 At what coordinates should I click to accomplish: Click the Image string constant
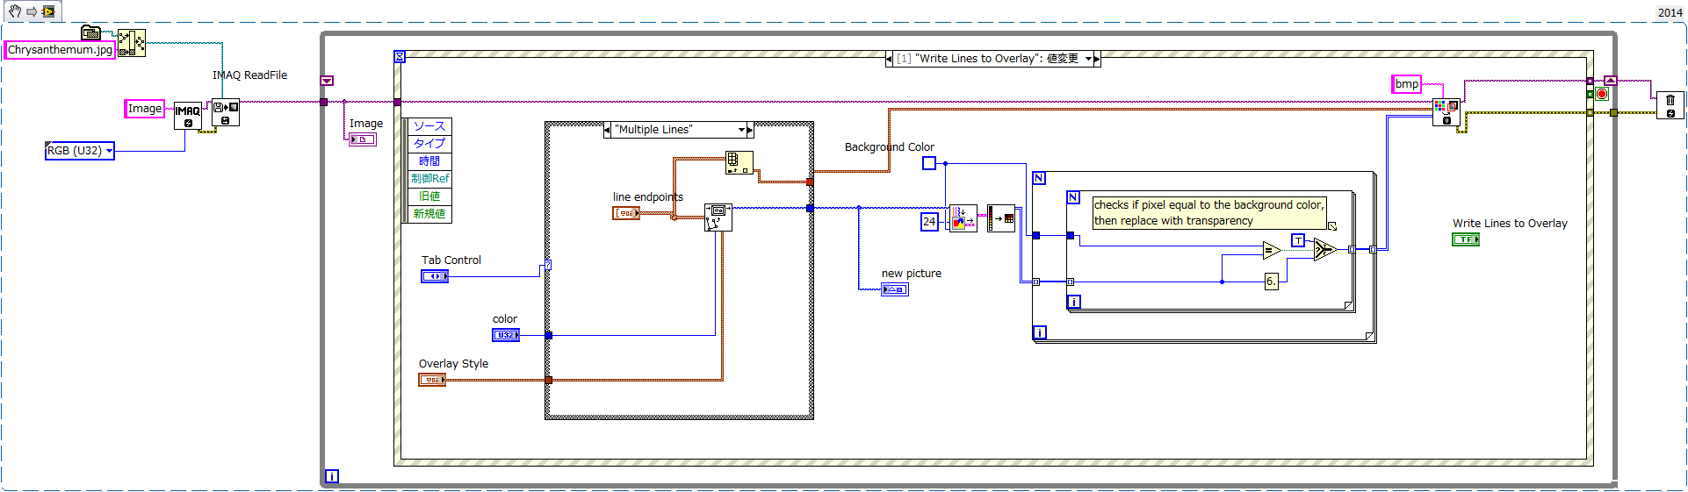point(145,109)
